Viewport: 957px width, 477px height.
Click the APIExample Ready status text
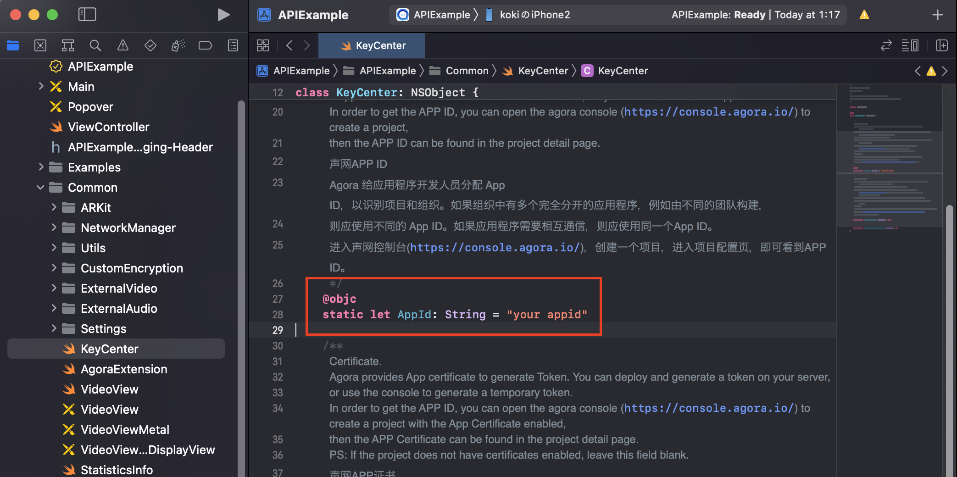tap(756, 15)
